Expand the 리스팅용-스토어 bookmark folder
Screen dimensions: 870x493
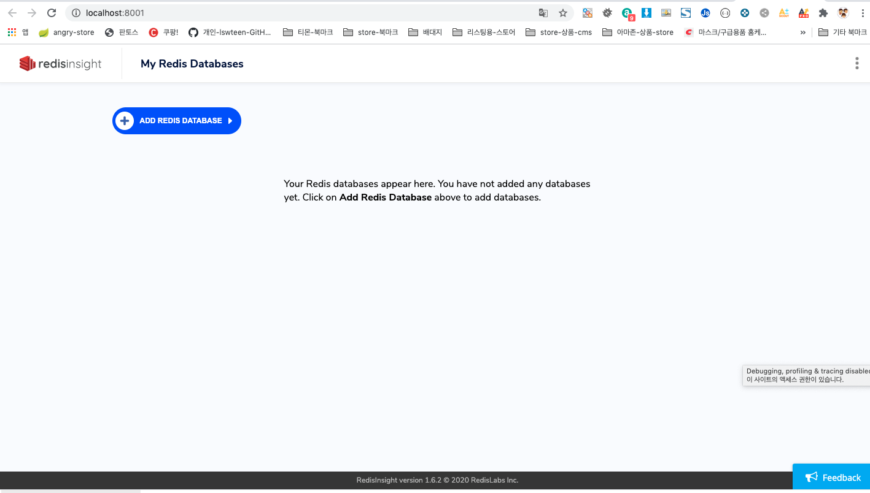[x=484, y=32]
